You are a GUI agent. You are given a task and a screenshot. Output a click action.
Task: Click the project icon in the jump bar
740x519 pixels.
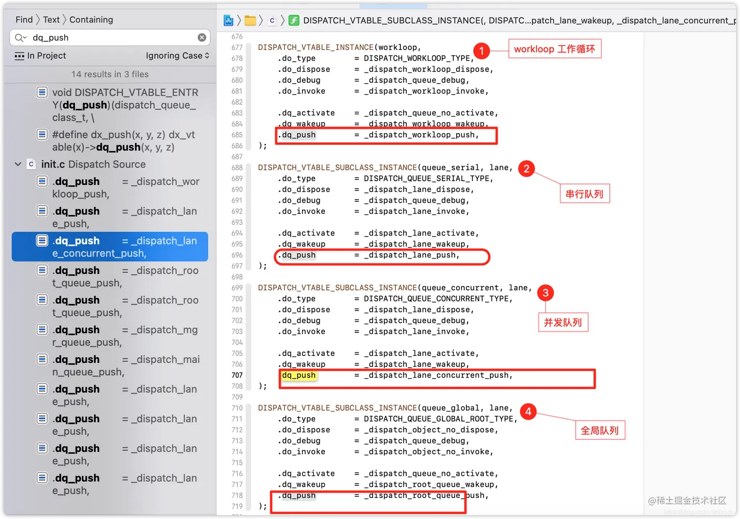(229, 20)
